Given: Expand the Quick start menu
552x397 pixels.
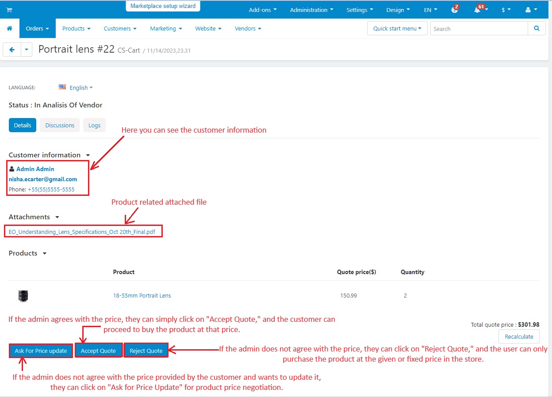Looking at the screenshot, I should click(397, 28).
